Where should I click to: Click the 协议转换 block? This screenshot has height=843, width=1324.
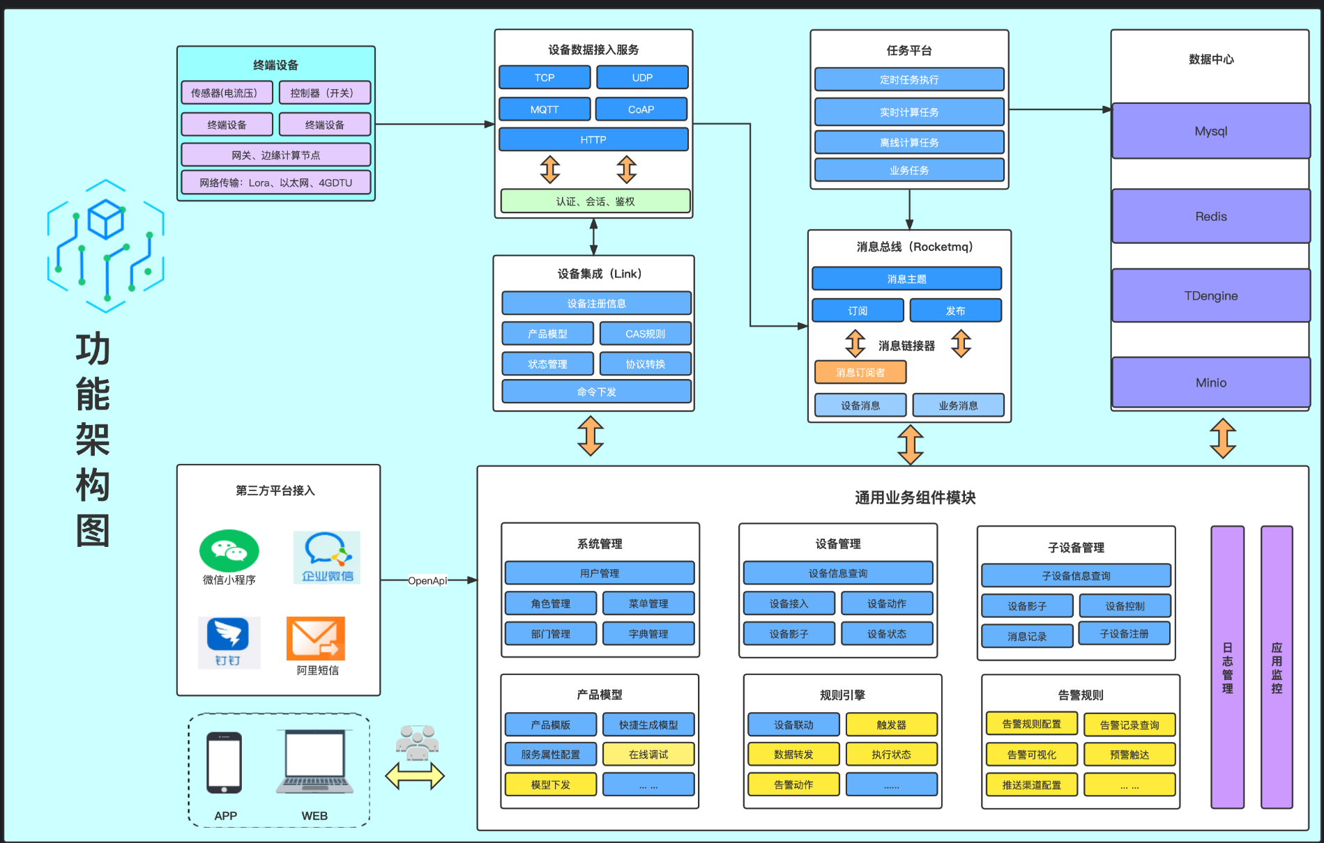(645, 364)
